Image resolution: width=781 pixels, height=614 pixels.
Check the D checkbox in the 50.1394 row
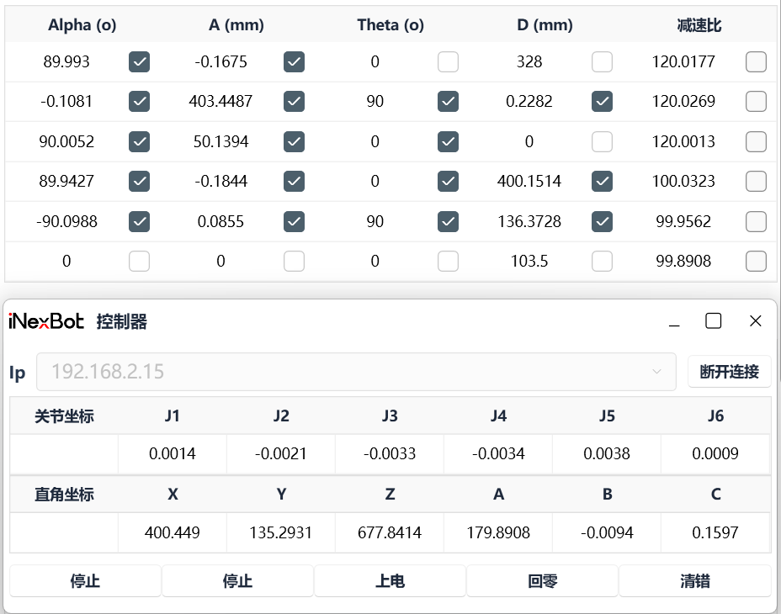[x=603, y=142]
